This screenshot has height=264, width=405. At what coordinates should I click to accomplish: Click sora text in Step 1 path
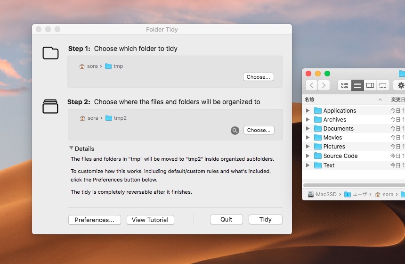pos(92,66)
